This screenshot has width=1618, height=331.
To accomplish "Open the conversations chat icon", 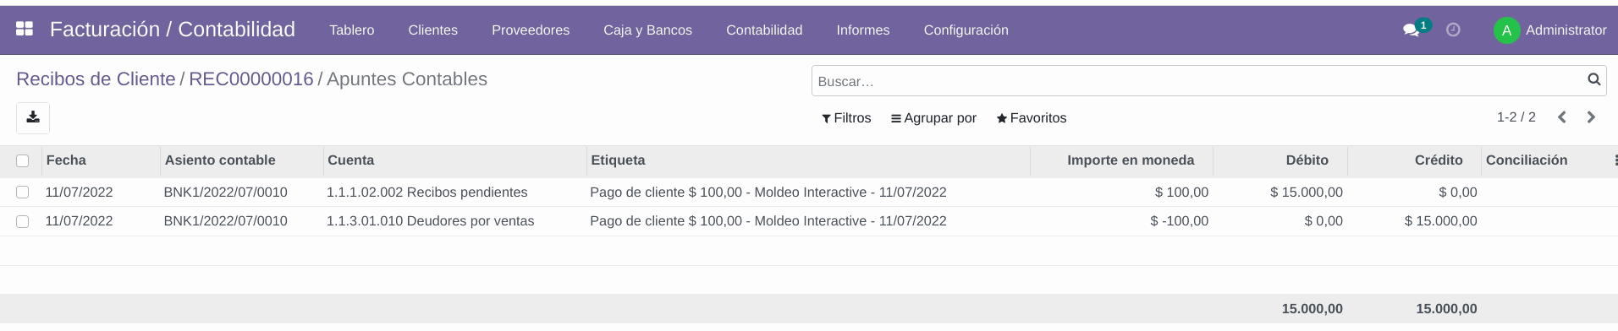I will tap(1411, 30).
